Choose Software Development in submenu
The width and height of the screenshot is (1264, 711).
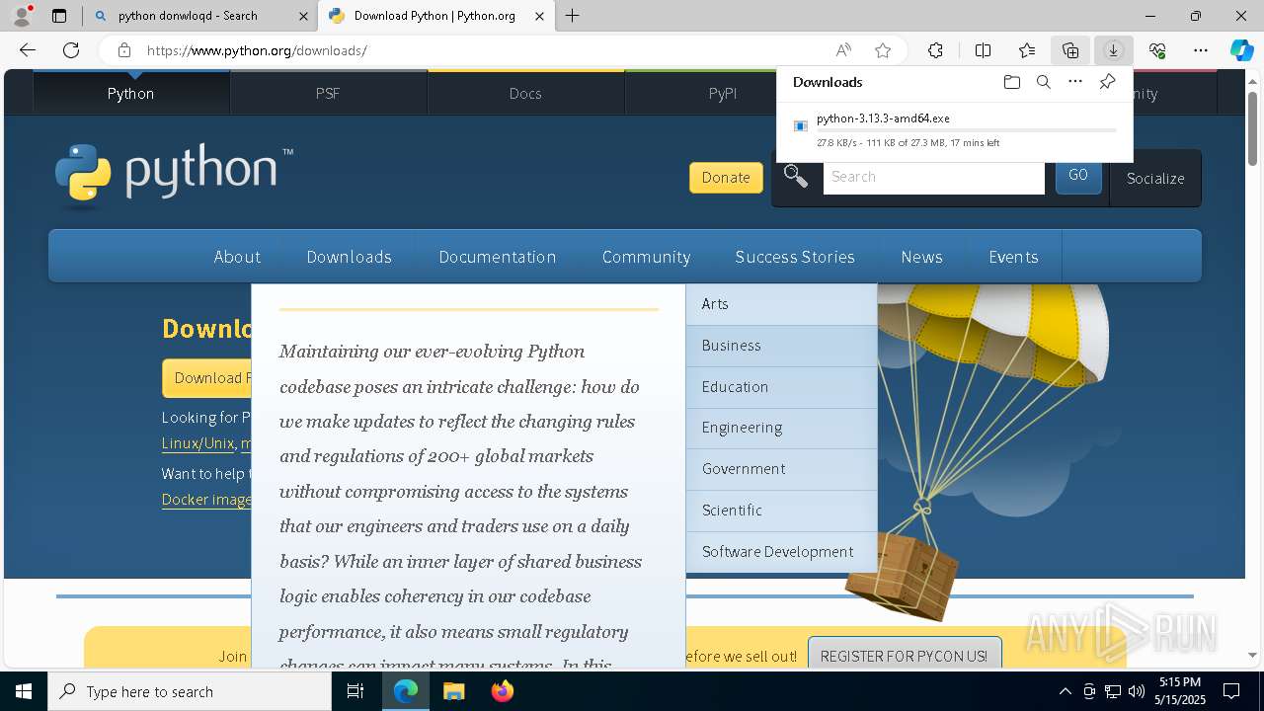pos(781,552)
